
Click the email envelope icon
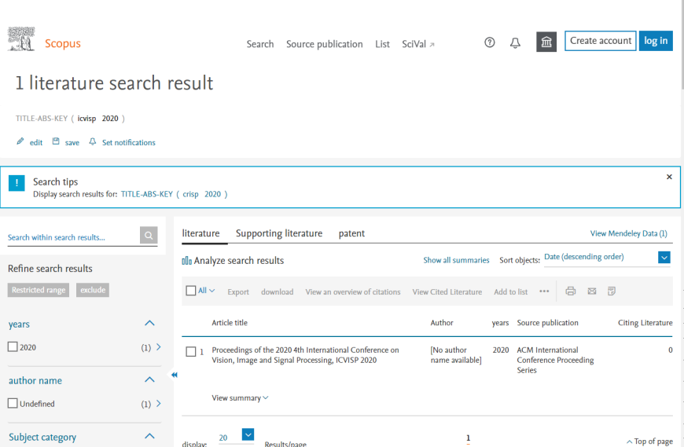click(592, 291)
